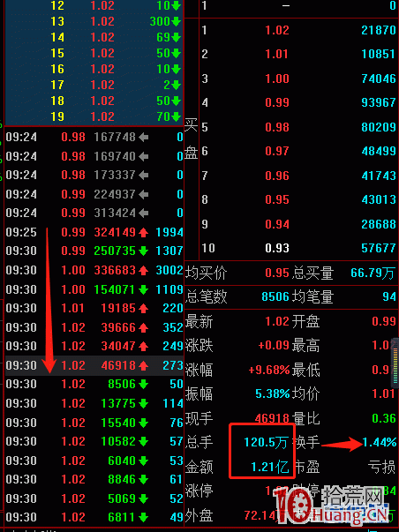Click the red up arrow beside volume 324149
The width and height of the screenshot is (399, 532).
coord(143,232)
